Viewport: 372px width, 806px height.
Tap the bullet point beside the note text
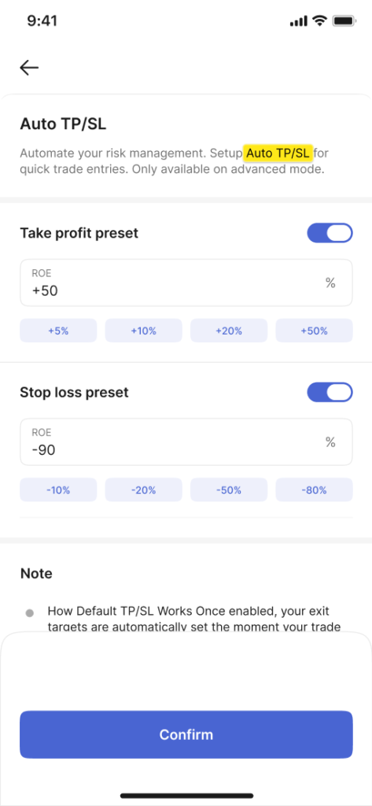click(x=30, y=612)
